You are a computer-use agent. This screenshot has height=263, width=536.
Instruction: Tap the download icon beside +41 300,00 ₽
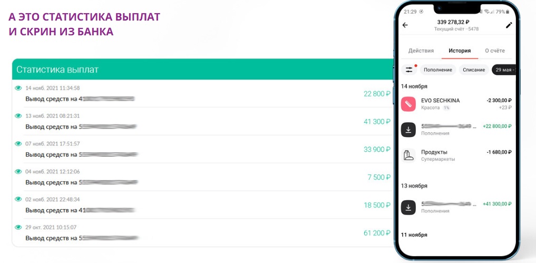tap(408, 207)
